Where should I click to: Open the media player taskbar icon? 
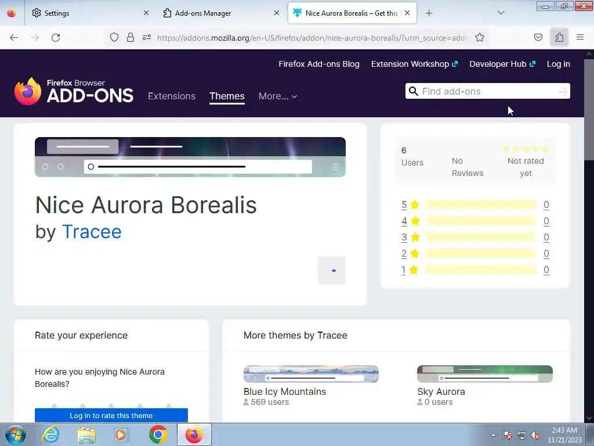122,434
